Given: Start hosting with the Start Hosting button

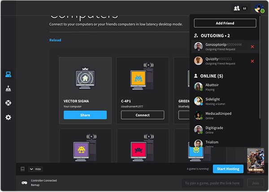Looking at the screenshot, I should coord(228,169).
